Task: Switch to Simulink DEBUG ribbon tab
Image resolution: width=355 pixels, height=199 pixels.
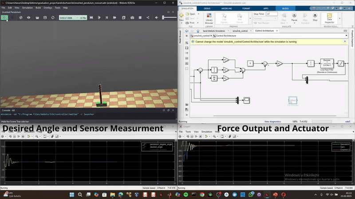Action: coord(207,8)
